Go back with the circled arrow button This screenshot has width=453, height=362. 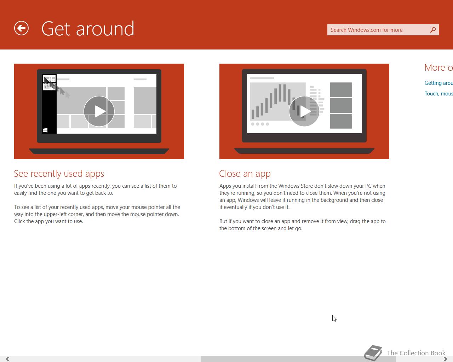pos(21,28)
